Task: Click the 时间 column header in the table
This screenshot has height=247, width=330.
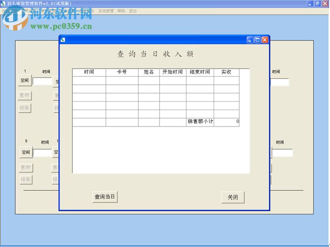Action: coord(89,72)
